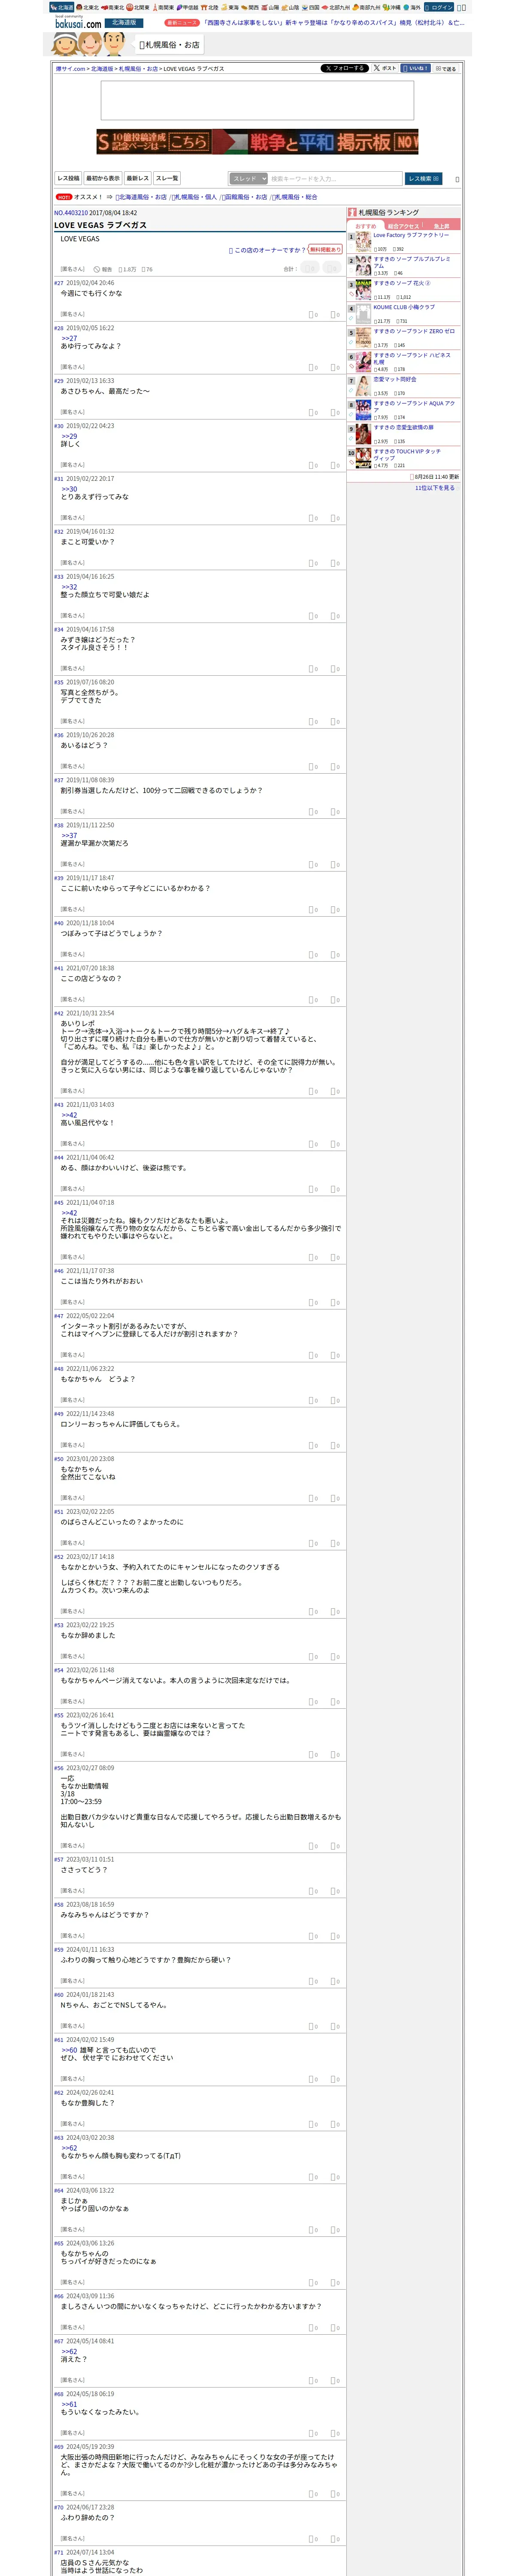
Task: Click thumbnail of rank 8 AQUA アクア
Action: pos(363,410)
